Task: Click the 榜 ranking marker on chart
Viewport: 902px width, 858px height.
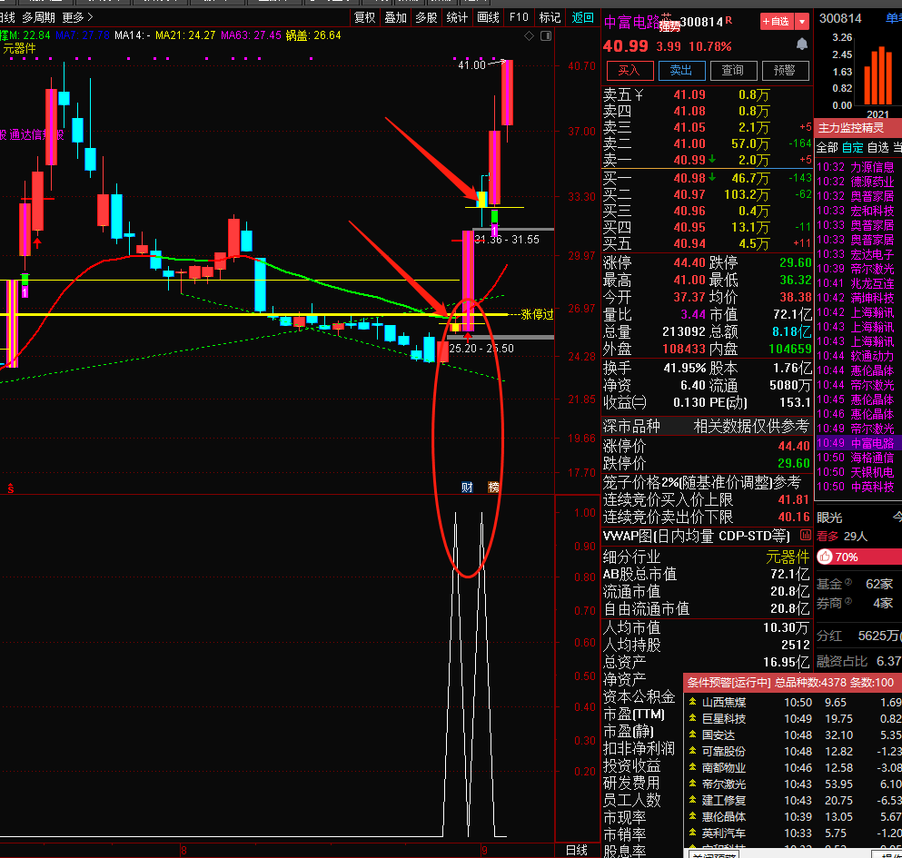Action: 493,487
